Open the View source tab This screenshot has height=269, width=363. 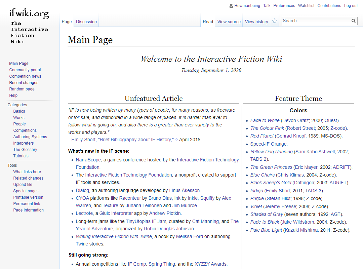(x=229, y=22)
